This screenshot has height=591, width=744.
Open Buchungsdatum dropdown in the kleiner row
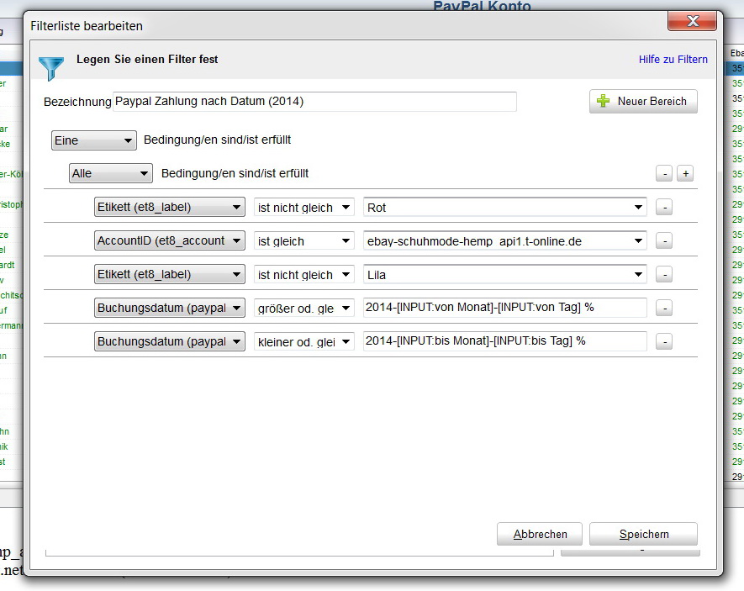point(169,341)
